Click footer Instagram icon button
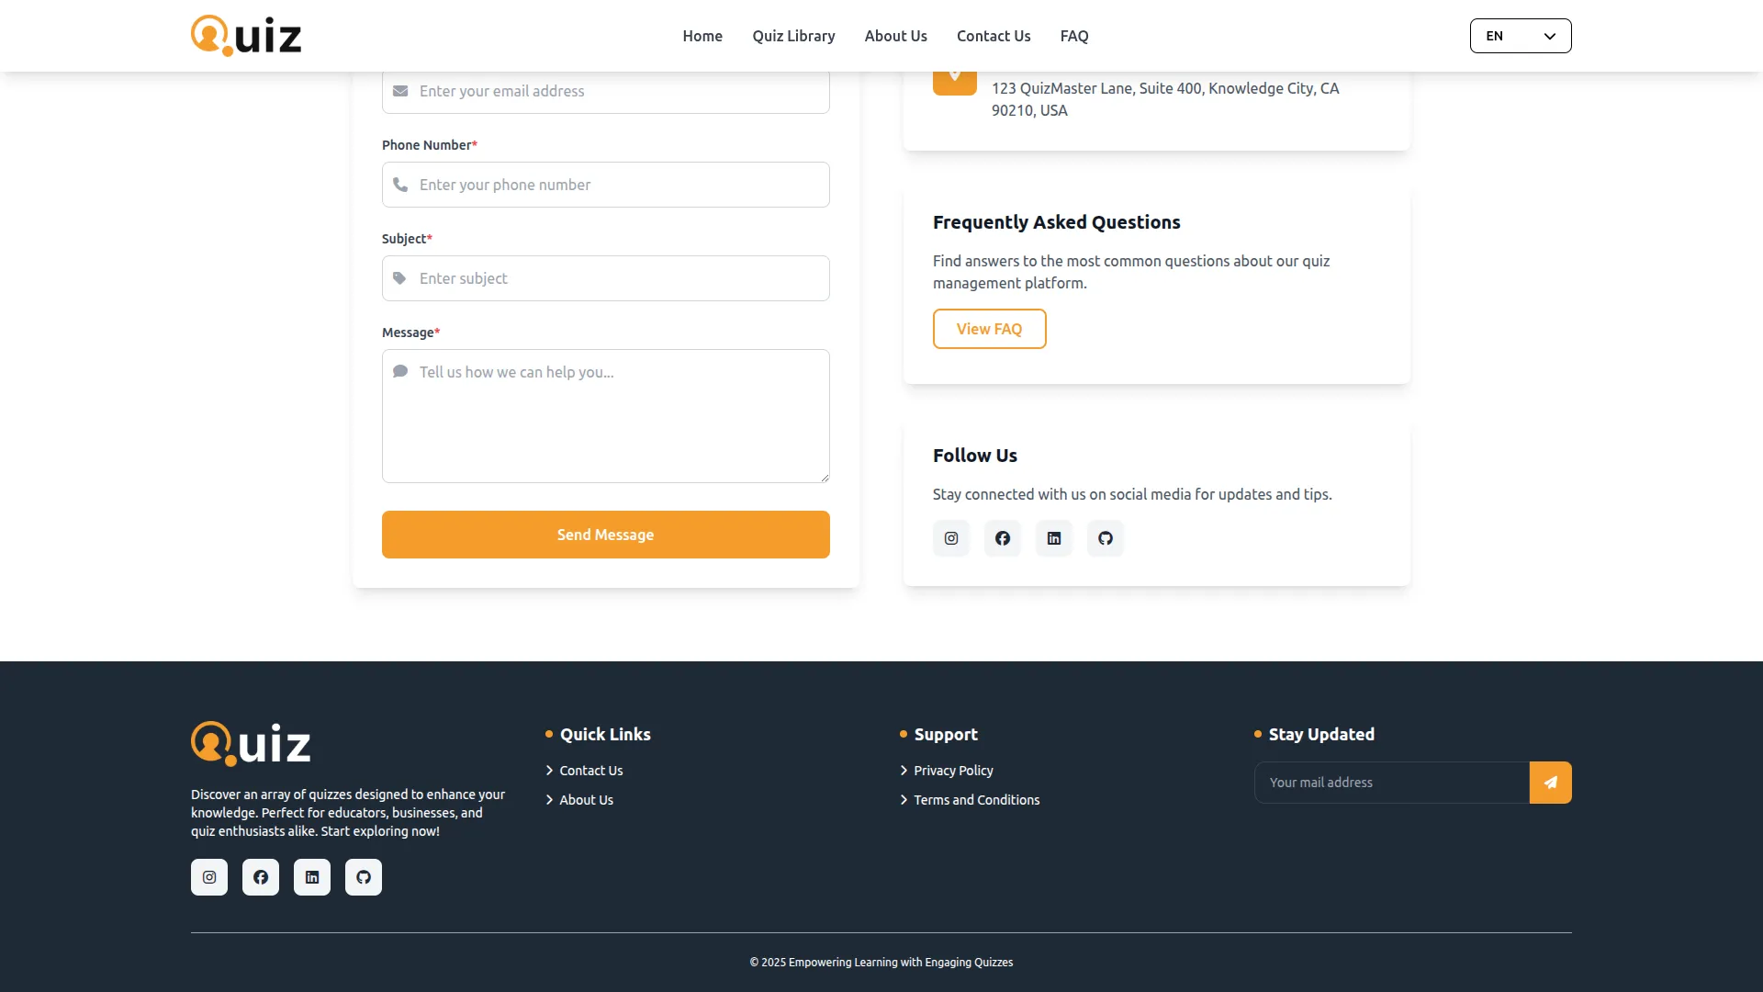Viewport: 1763px width, 992px height. click(209, 877)
